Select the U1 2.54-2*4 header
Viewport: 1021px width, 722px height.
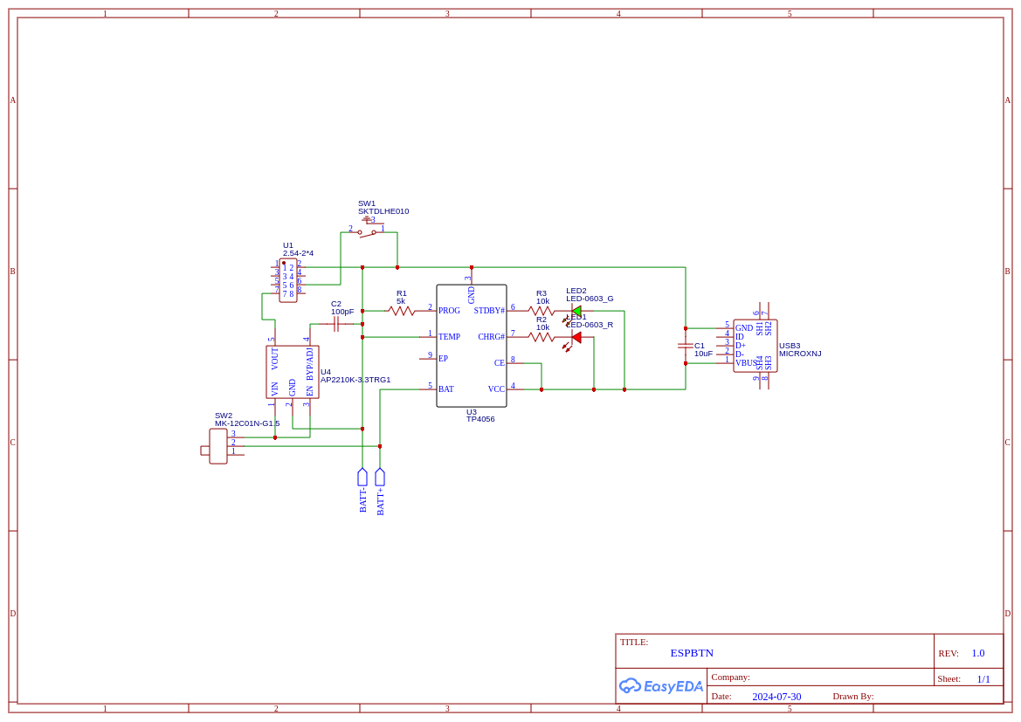coord(288,280)
